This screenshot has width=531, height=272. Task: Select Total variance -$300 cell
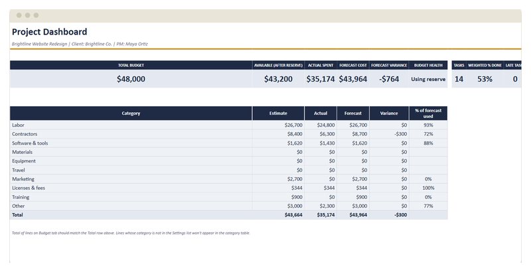click(389, 215)
